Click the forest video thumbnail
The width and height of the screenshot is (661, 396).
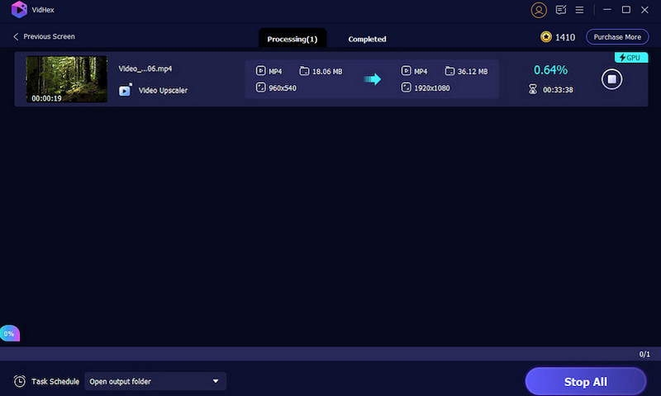[x=66, y=79]
